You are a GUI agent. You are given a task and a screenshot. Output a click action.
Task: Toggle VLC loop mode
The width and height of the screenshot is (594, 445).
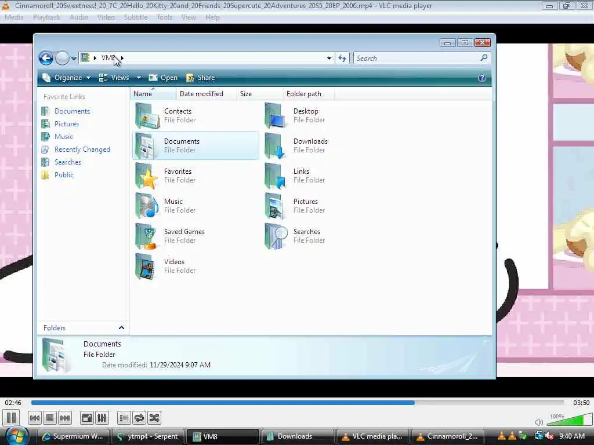click(x=139, y=418)
